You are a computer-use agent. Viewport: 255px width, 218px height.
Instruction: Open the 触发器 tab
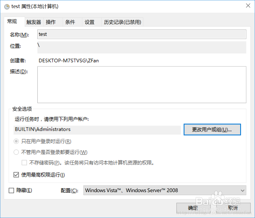click(34, 22)
